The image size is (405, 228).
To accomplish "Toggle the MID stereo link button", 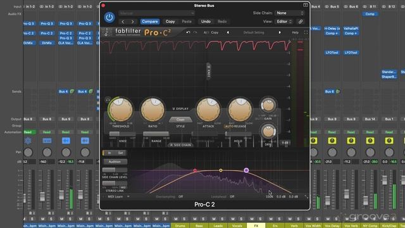I will 123,187.
